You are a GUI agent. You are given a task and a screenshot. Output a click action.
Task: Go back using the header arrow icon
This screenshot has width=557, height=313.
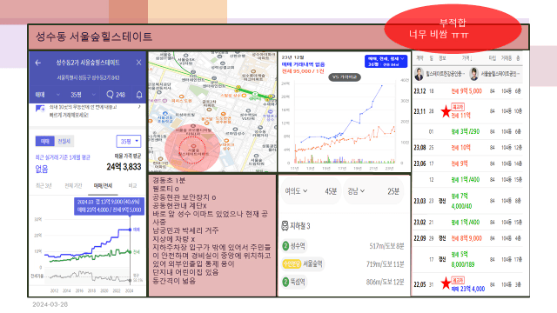[38, 63]
